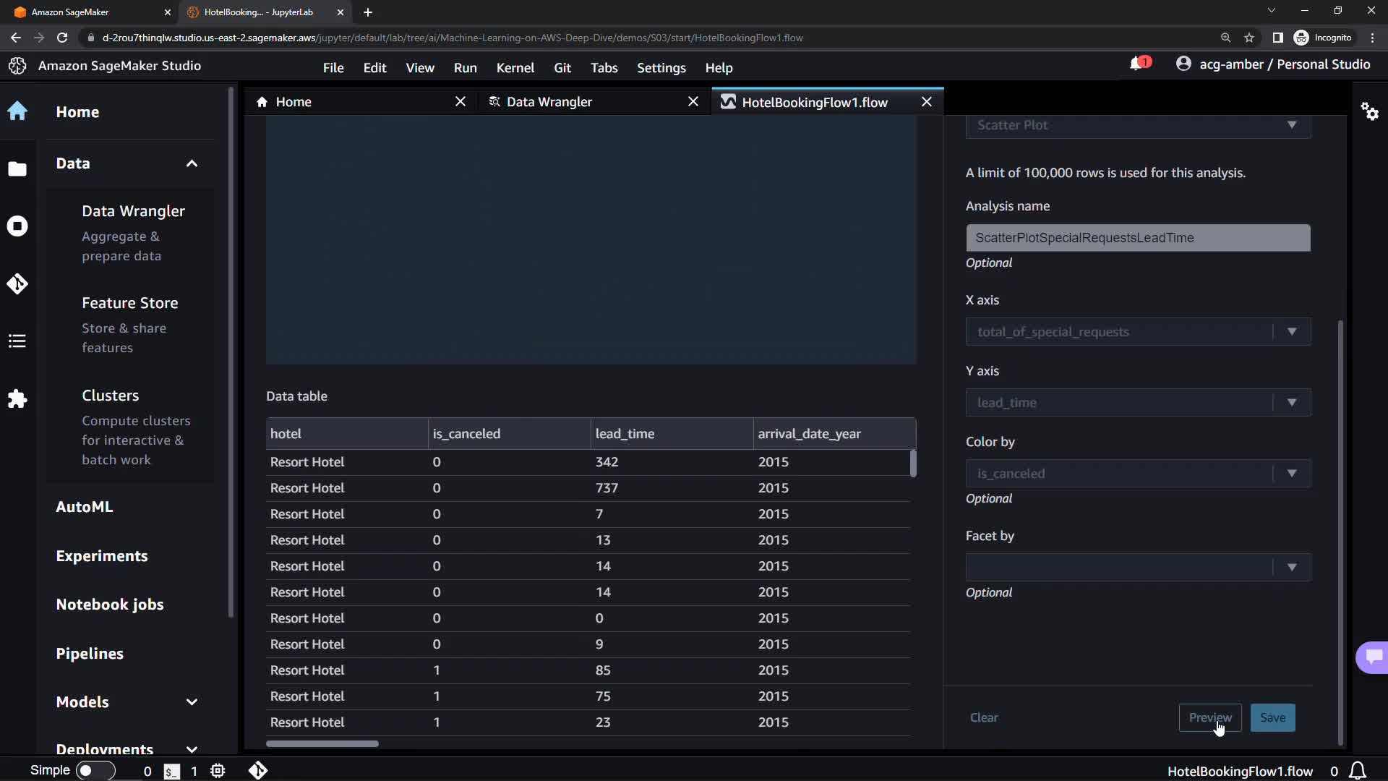The height and width of the screenshot is (781, 1388).
Task: Click the notifications bell with red badge
Action: click(x=1139, y=64)
